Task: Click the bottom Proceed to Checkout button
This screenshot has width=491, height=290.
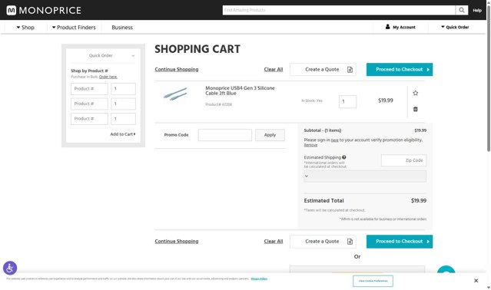Action: (x=400, y=242)
